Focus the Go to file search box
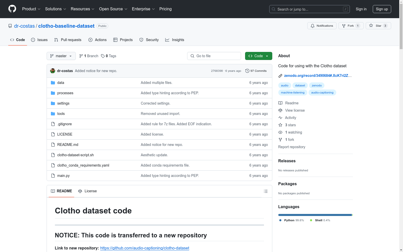 click(x=214, y=56)
